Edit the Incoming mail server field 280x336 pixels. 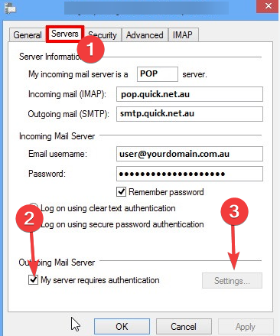pyautogui.click(x=190, y=94)
